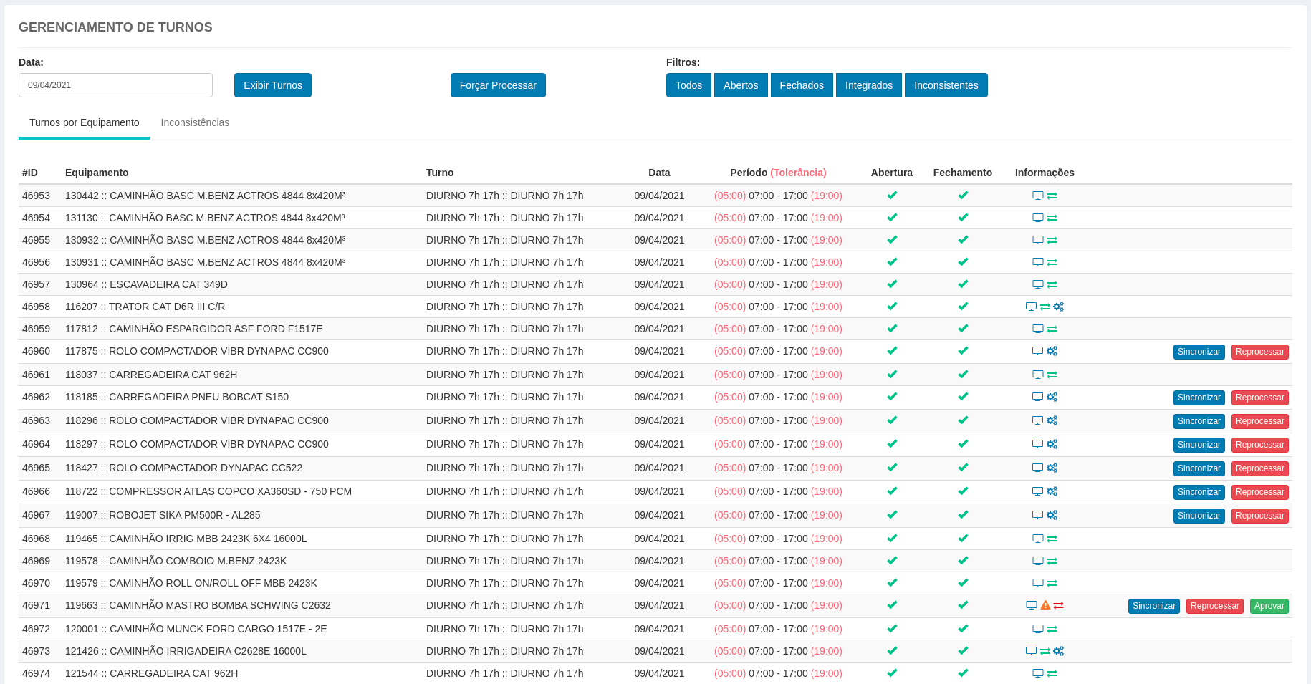The image size is (1311, 684).
Task: Click the gears icon in row 46966
Action: pyautogui.click(x=1052, y=491)
